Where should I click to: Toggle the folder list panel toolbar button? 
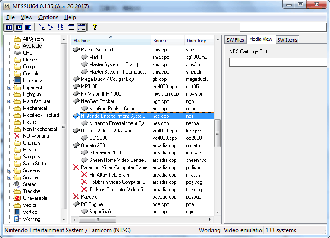point(9,27)
